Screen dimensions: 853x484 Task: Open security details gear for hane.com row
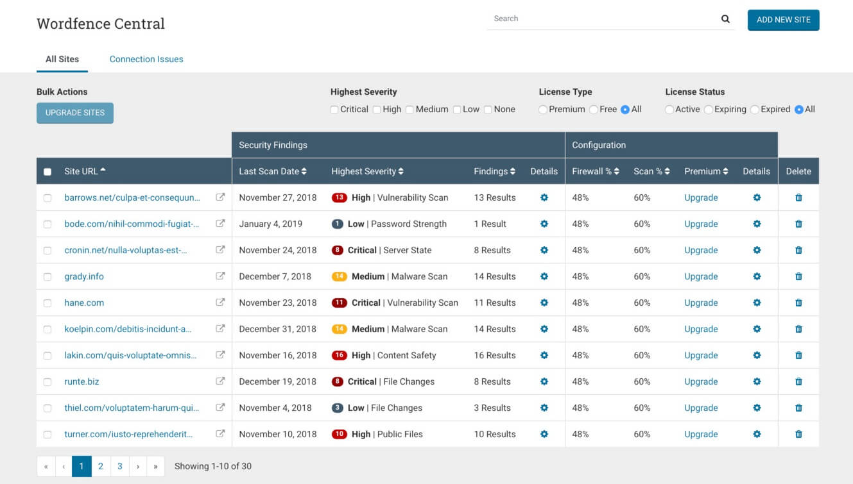tap(544, 303)
